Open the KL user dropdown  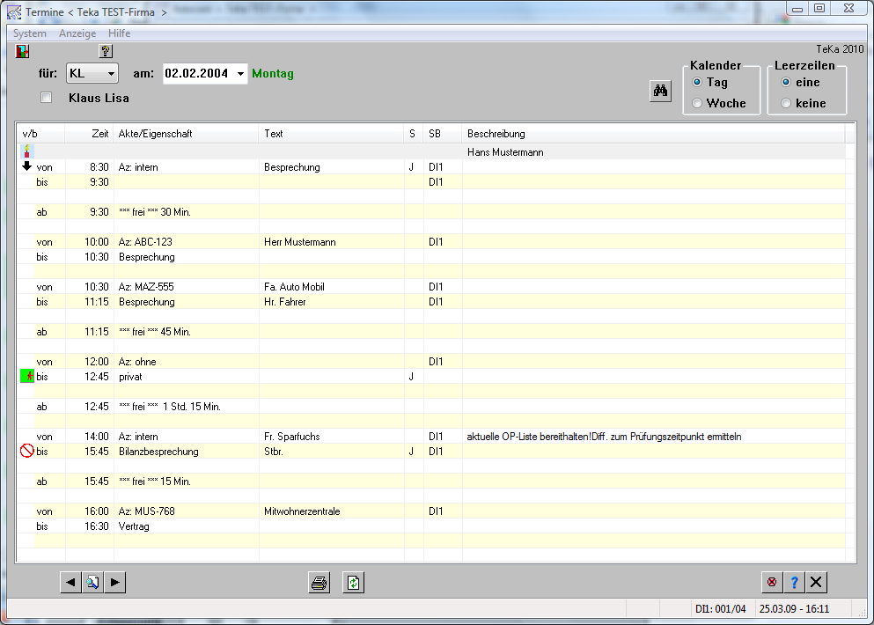tap(111, 74)
